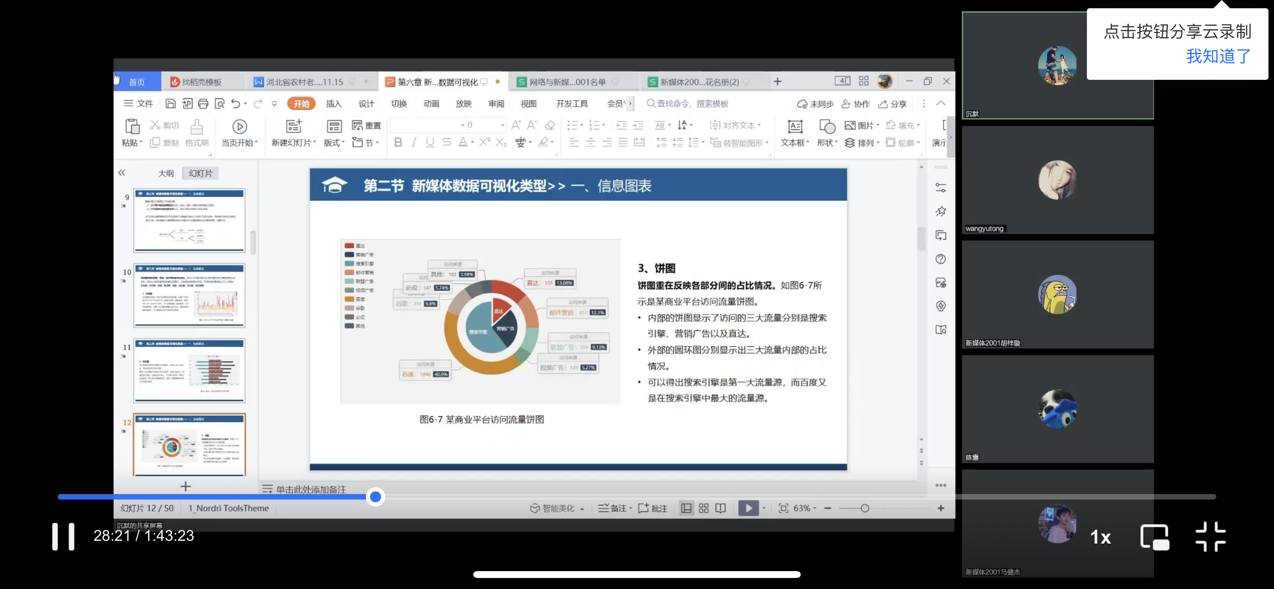The width and height of the screenshot is (1274, 589).
Task: Switch to the 大纲 outline tab
Action: point(166,173)
